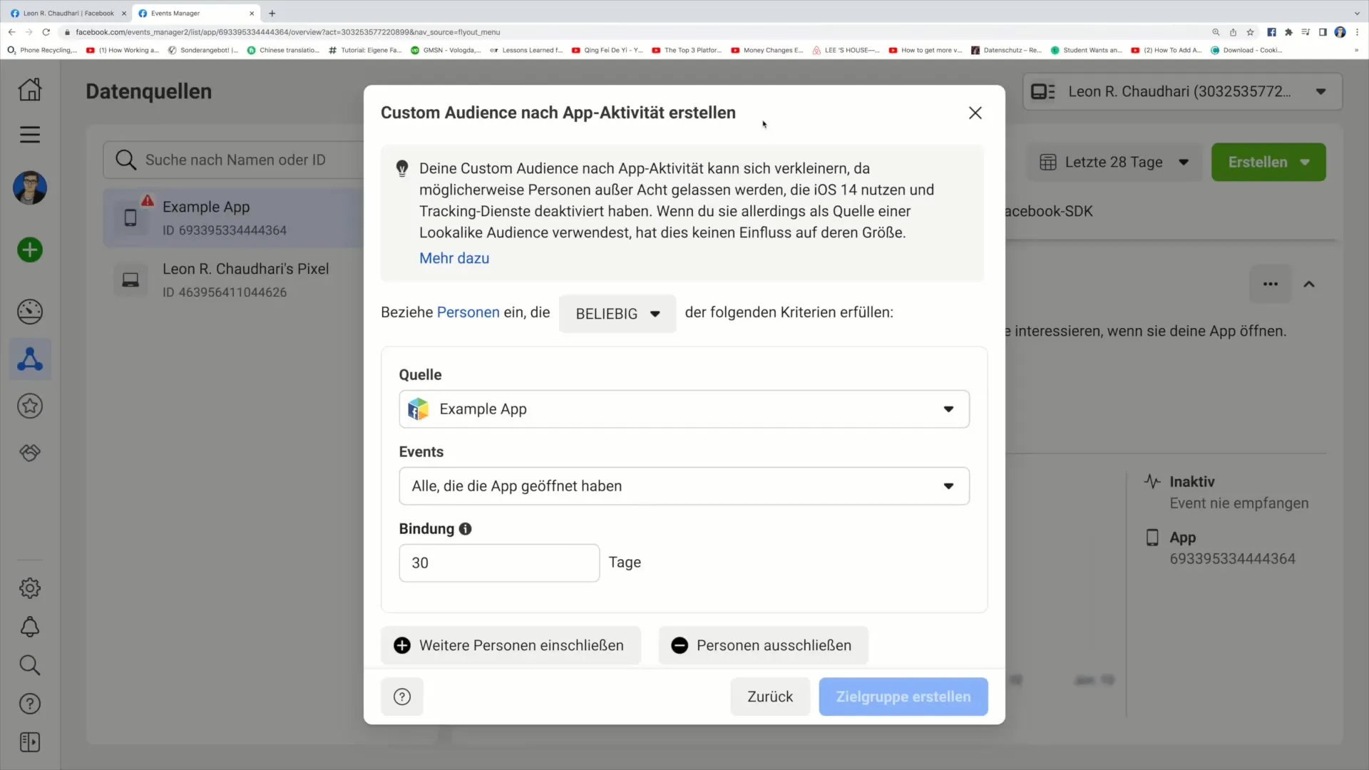This screenshot has width=1369, height=770.
Task: Click Personen ausschließen button
Action: [763, 645]
